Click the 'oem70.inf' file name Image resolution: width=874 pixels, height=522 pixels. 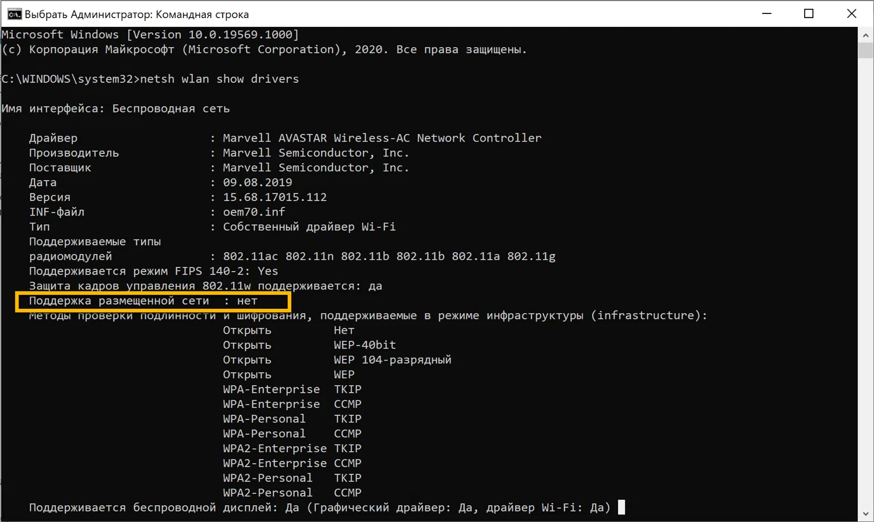(x=254, y=212)
